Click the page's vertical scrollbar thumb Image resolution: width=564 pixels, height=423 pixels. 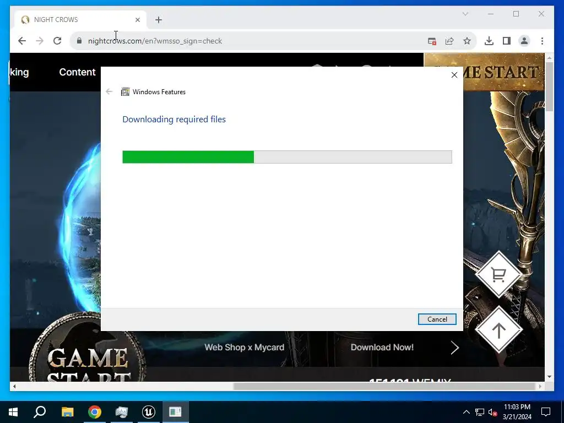pyautogui.click(x=549, y=86)
